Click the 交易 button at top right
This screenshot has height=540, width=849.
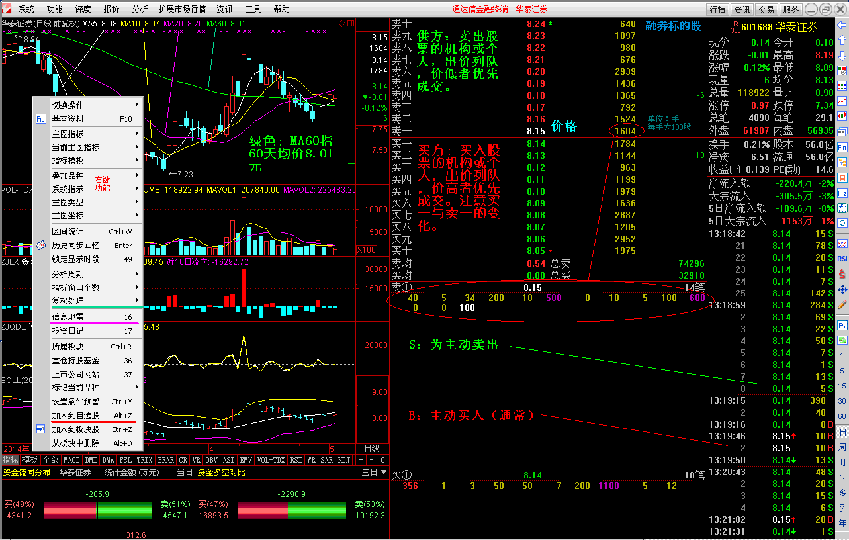(x=766, y=9)
